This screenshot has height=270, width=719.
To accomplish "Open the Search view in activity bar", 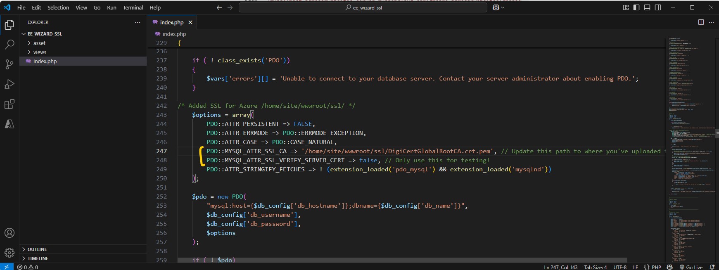I will coord(9,44).
